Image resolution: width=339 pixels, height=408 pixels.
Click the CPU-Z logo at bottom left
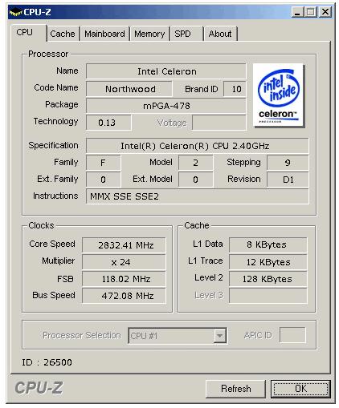pos(39,388)
